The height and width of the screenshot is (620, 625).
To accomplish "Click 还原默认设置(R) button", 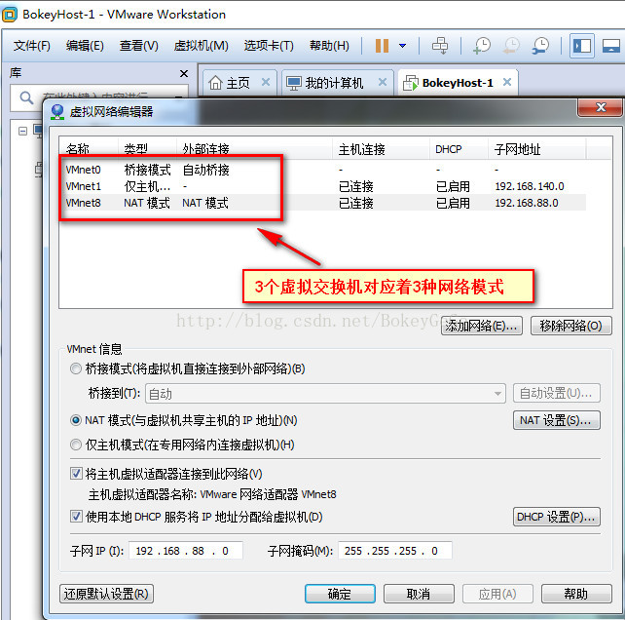I will coord(106,594).
